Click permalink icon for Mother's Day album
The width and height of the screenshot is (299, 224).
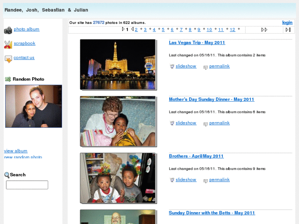(x=206, y=124)
